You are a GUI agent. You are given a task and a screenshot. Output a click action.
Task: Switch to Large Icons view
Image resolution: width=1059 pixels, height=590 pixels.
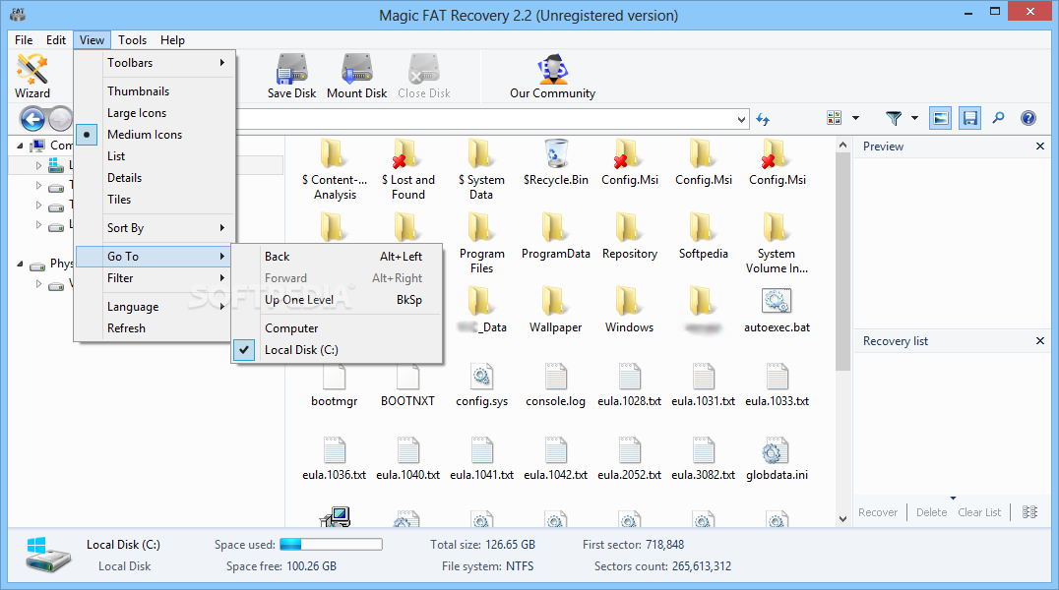click(x=155, y=113)
